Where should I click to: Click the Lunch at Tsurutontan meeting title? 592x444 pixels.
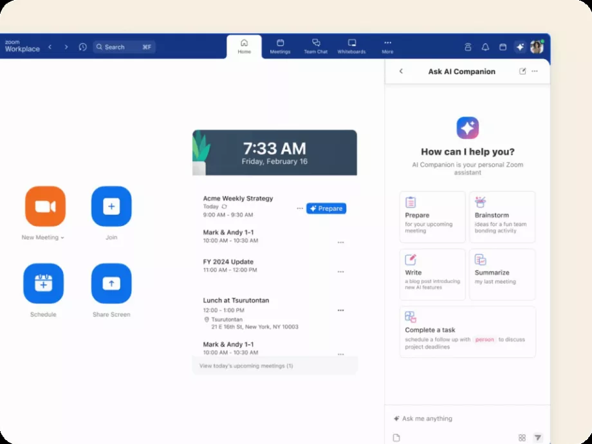(236, 300)
